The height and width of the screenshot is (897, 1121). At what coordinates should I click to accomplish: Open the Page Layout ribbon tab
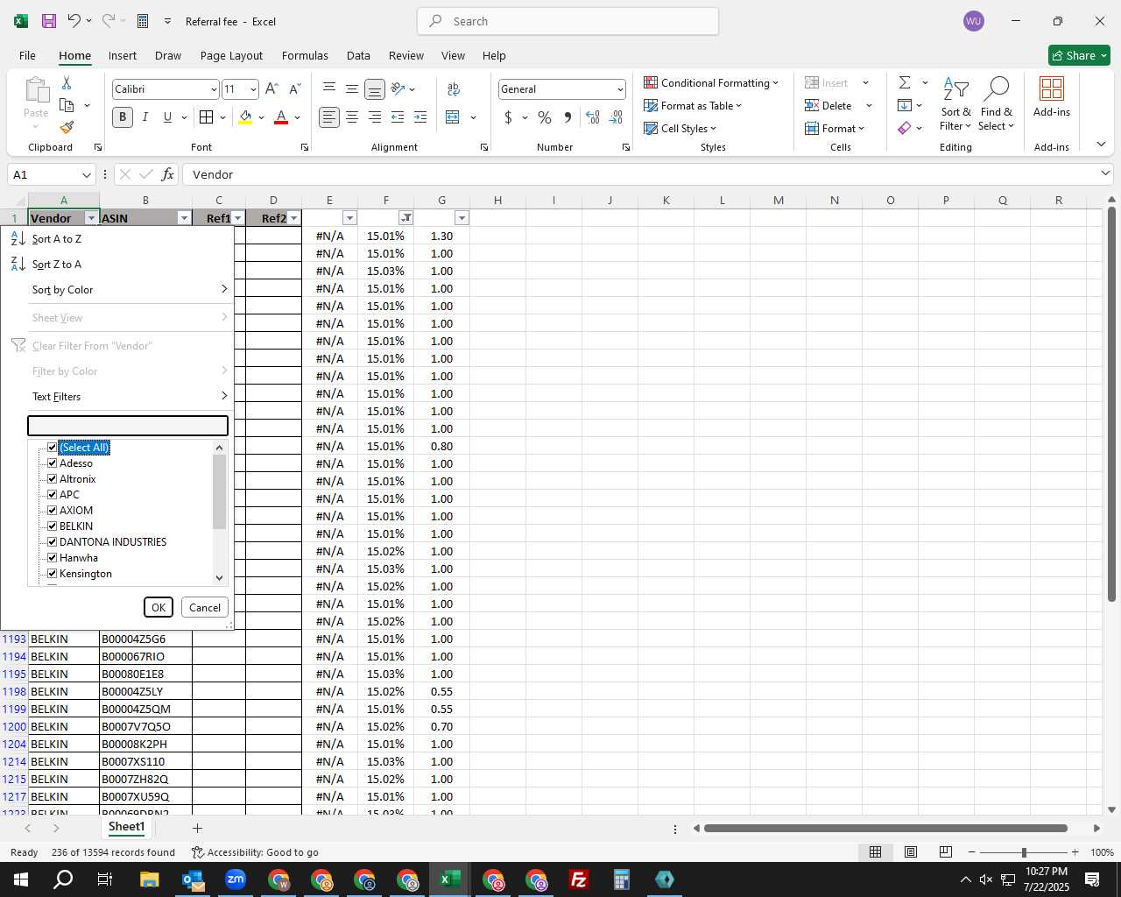point(231,55)
